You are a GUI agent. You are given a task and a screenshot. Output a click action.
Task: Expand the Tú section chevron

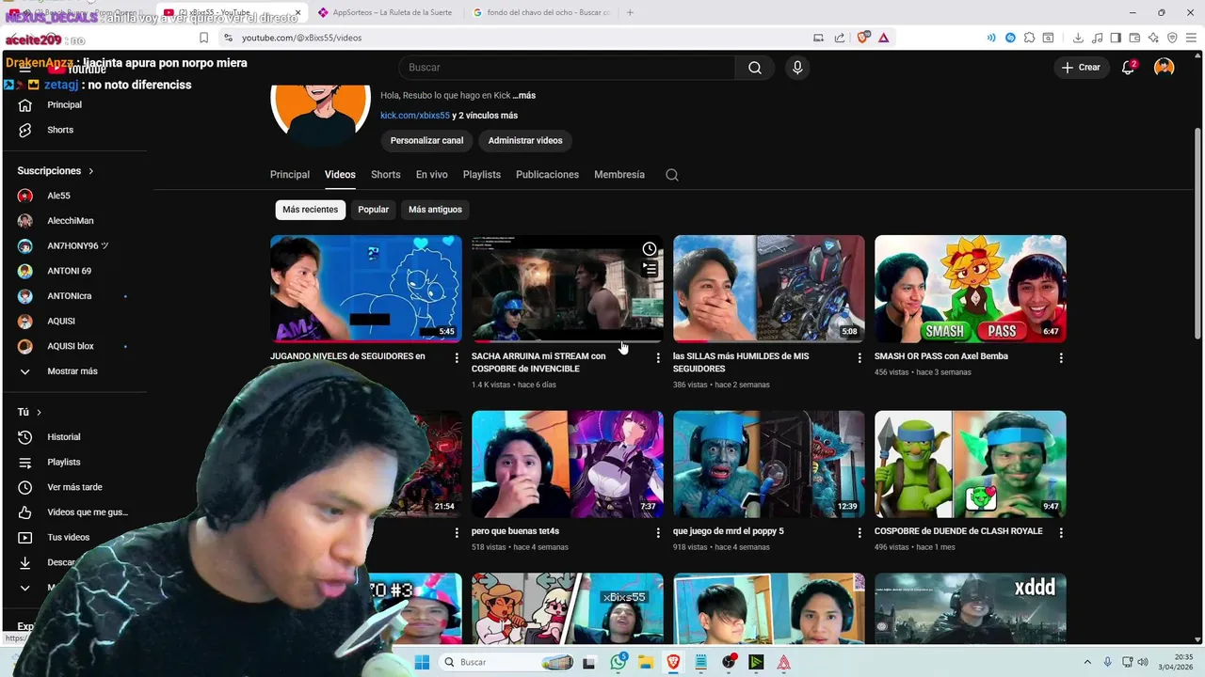39,412
